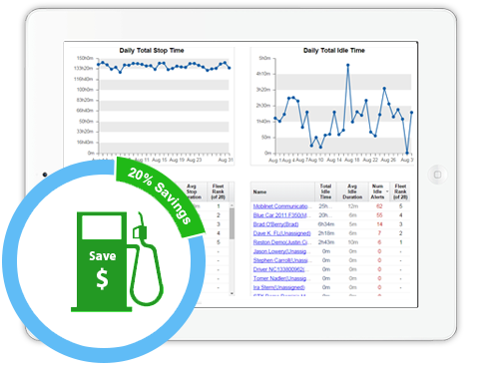Click the Daily Total Stop Time chart title
This screenshot has height=372, width=479.
152,51
